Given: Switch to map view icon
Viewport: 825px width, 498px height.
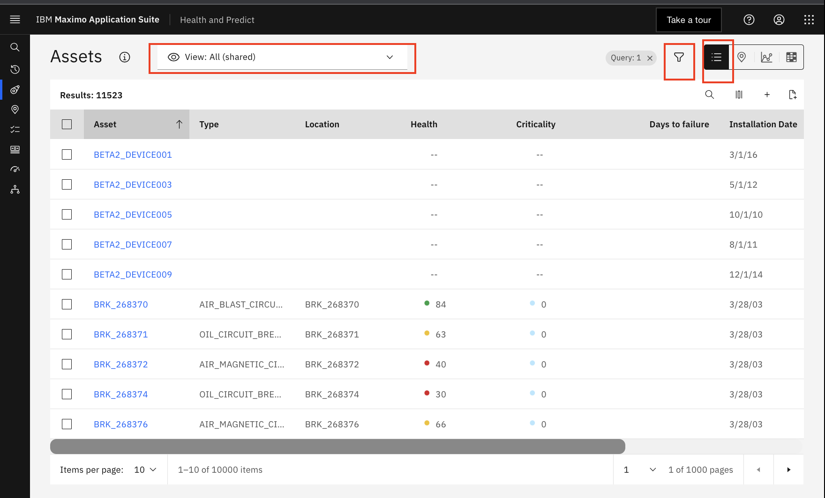Looking at the screenshot, I should point(742,57).
